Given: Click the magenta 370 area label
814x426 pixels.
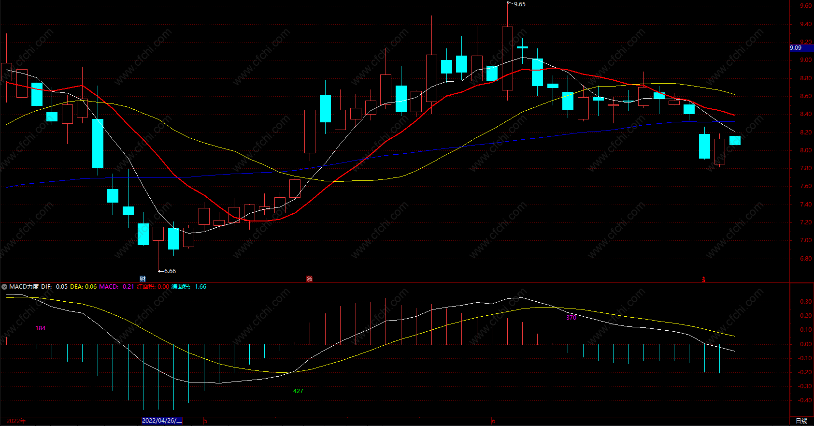Looking at the screenshot, I should [x=571, y=318].
